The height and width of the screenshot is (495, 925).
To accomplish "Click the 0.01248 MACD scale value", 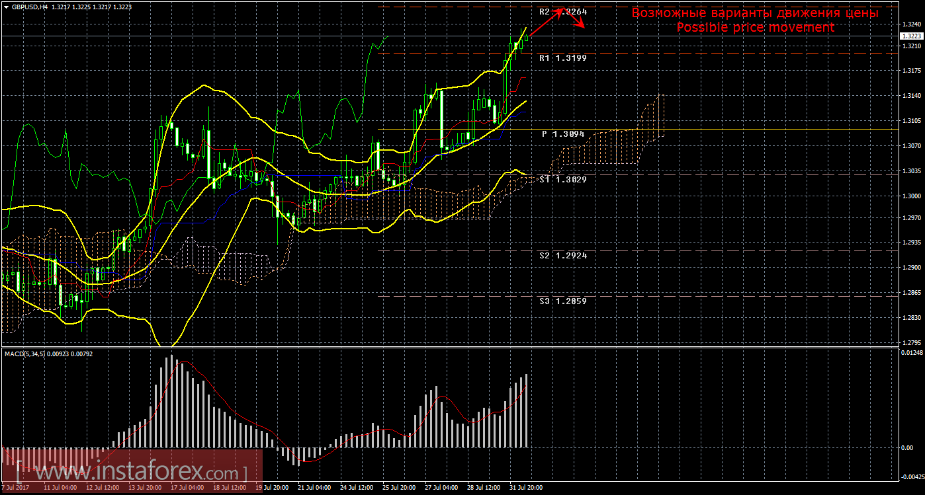I will click(912, 353).
